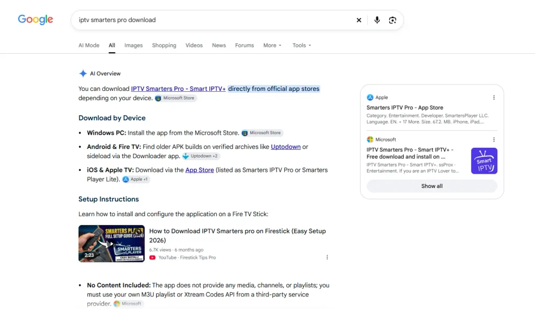Click Microsoft logo source icon
535x309 pixels.
(370, 139)
